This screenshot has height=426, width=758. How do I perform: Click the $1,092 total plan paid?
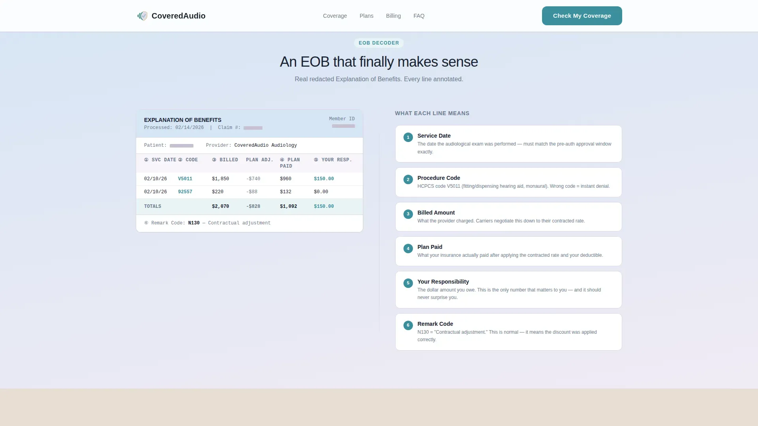coord(288,206)
